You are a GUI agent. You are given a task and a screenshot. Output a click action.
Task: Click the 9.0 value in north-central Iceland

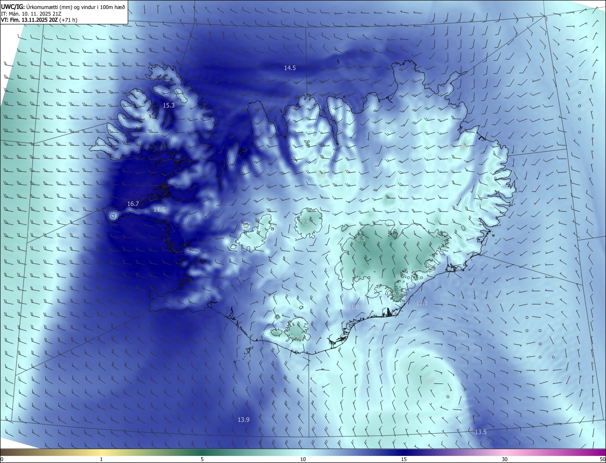[321, 176]
